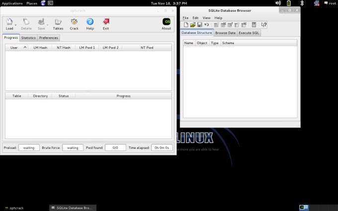
Task: Open the SQL Log window icon
Action: pyautogui.click(x=254, y=25)
